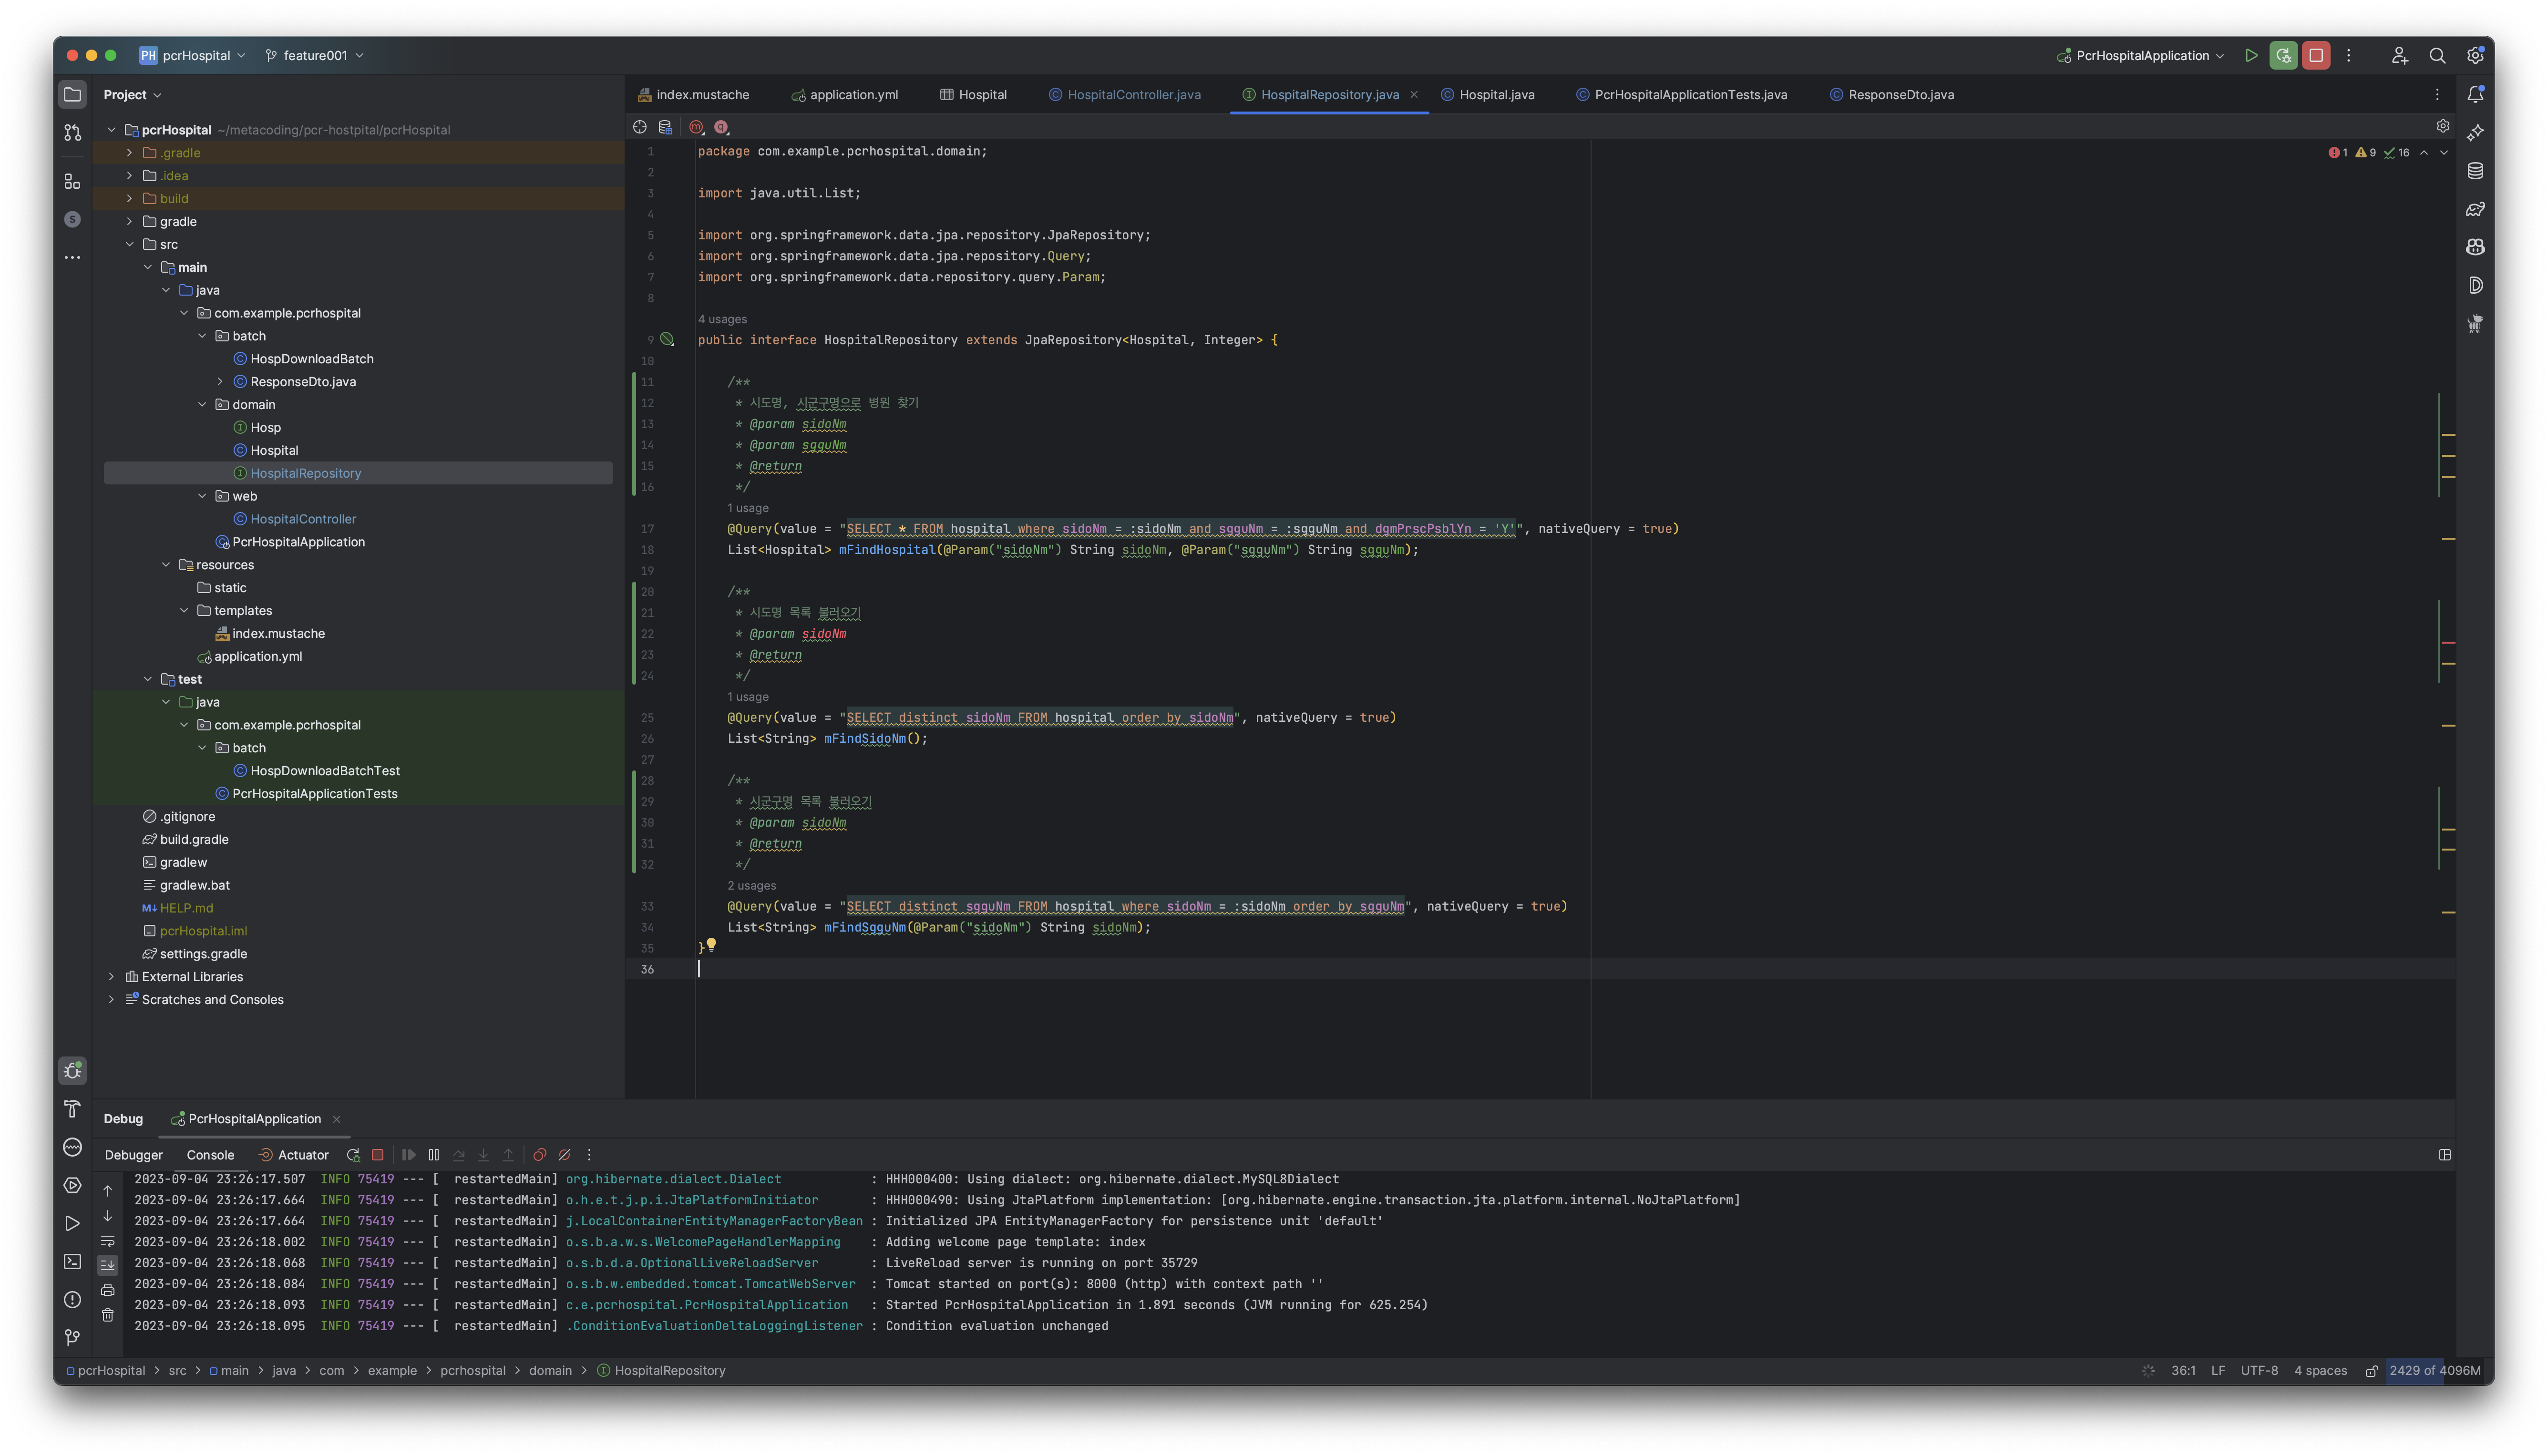
Task: Switch to the HospitalController.java tab
Action: point(1133,95)
